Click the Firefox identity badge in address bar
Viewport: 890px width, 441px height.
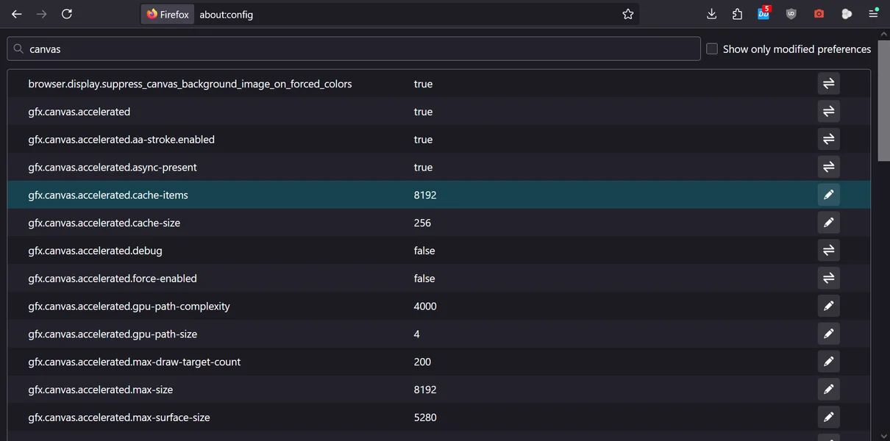point(168,14)
